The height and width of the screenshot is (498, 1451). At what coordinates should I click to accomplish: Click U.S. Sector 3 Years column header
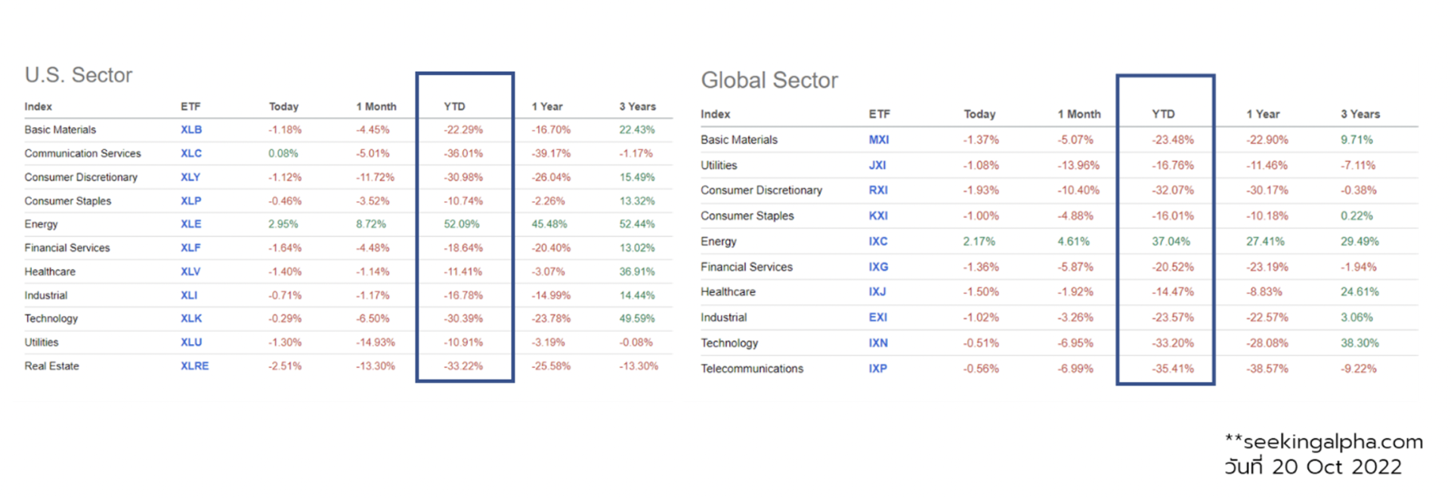click(x=637, y=106)
